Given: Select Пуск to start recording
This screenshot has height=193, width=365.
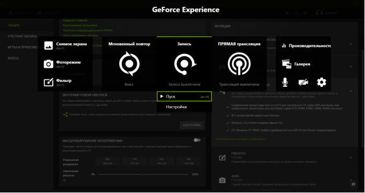Looking at the screenshot, I should coord(184,96).
